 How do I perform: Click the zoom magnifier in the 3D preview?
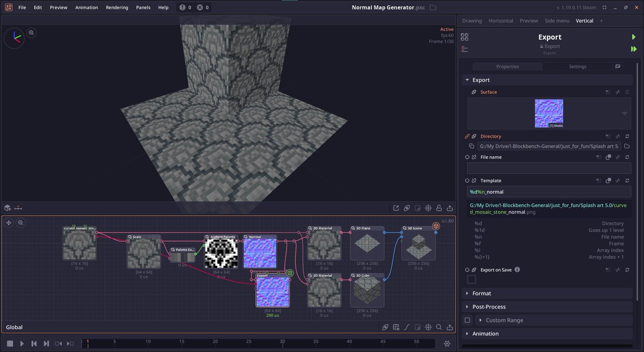(x=31, y=33)
